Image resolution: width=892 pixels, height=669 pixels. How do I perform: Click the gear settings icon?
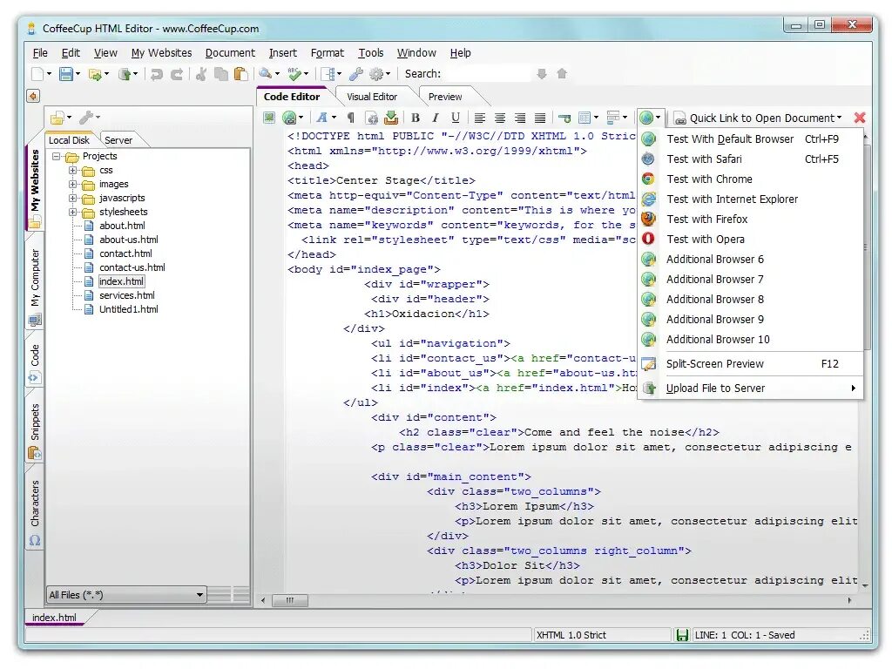coord(376,74)
